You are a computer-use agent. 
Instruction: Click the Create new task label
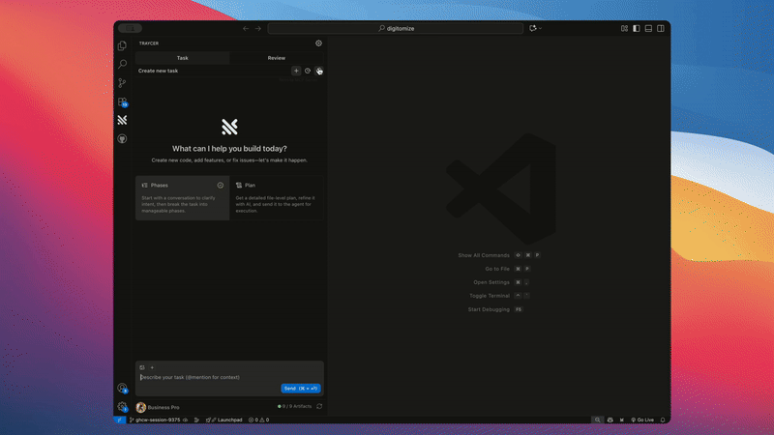(x=158, y=71)
